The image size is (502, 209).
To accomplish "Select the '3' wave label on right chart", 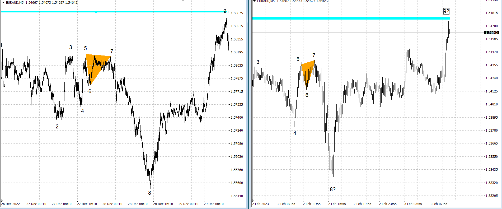I will pos(258,62).
